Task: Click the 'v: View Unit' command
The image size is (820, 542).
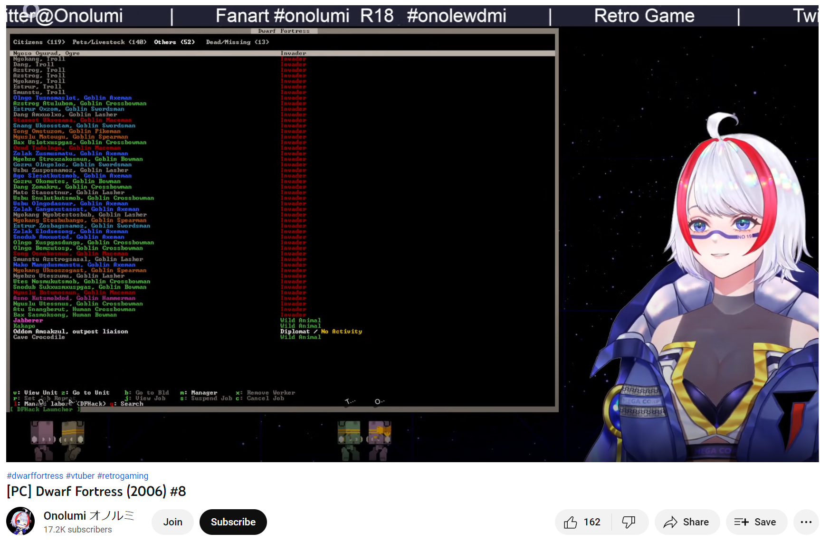Action: (x=35, y=393)
